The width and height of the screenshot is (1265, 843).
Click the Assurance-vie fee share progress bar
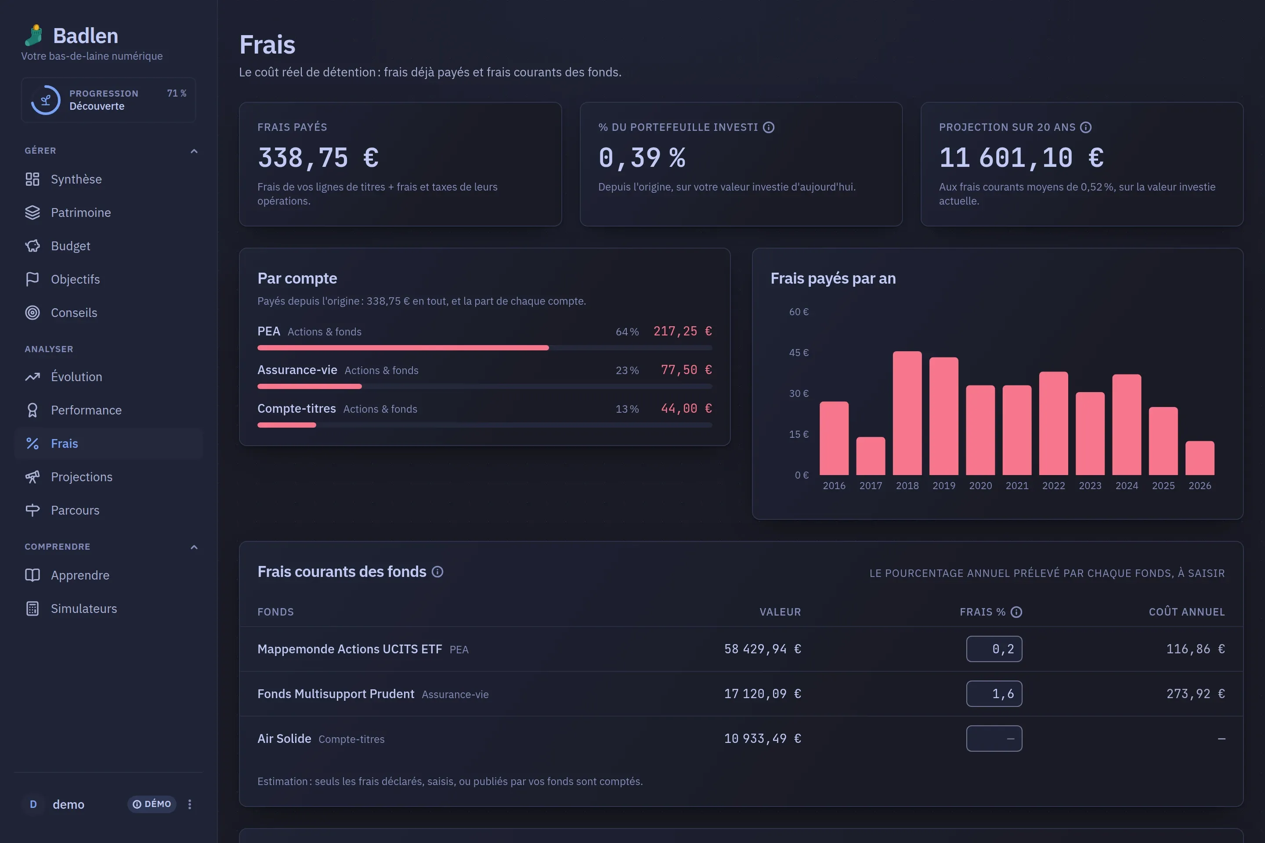tap(484, 386)
